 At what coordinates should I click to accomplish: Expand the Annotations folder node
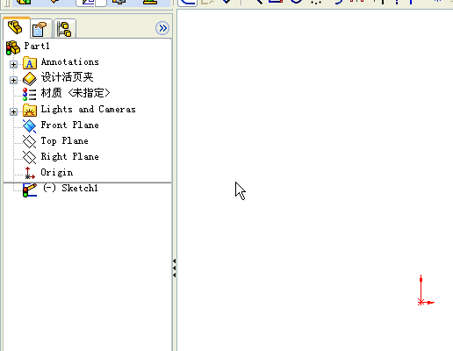coord(13,64)
